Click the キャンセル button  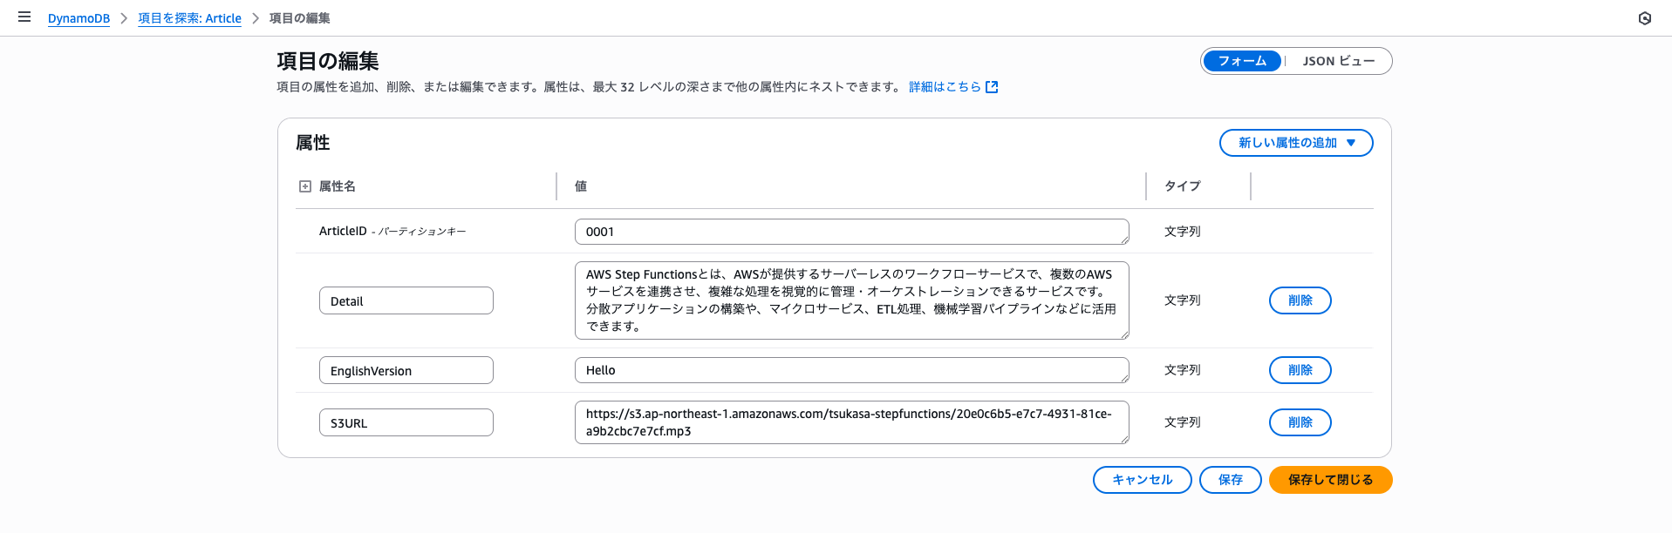(x=1142, y=480)
